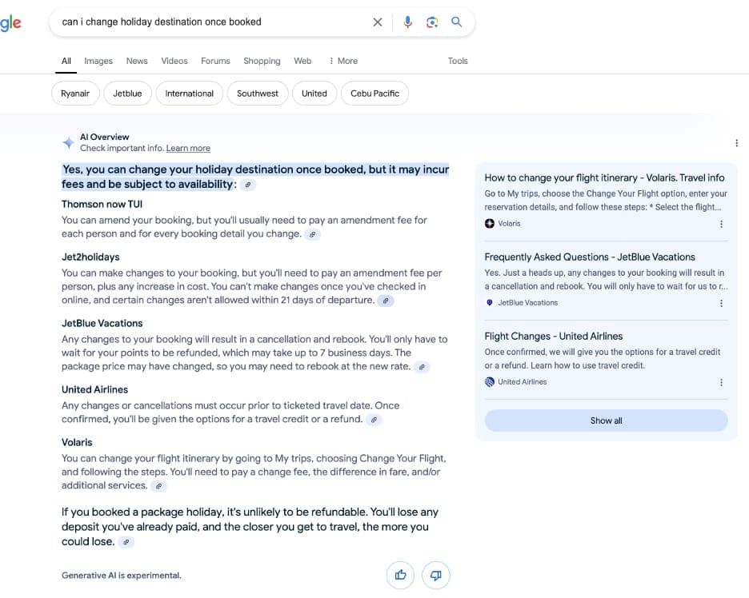Click the AI Overview sparkle icon
This screenshot has height=598, width=749.
coord(68,142)
